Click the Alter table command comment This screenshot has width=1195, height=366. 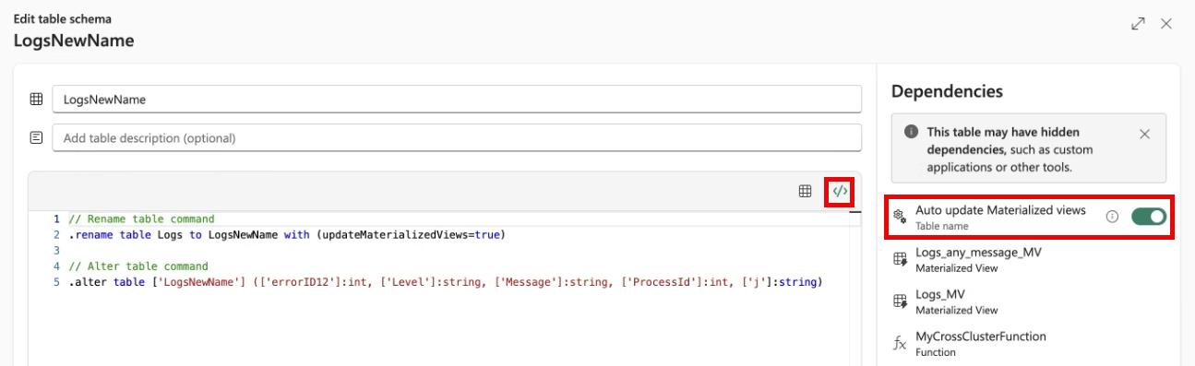coord(138,266)
